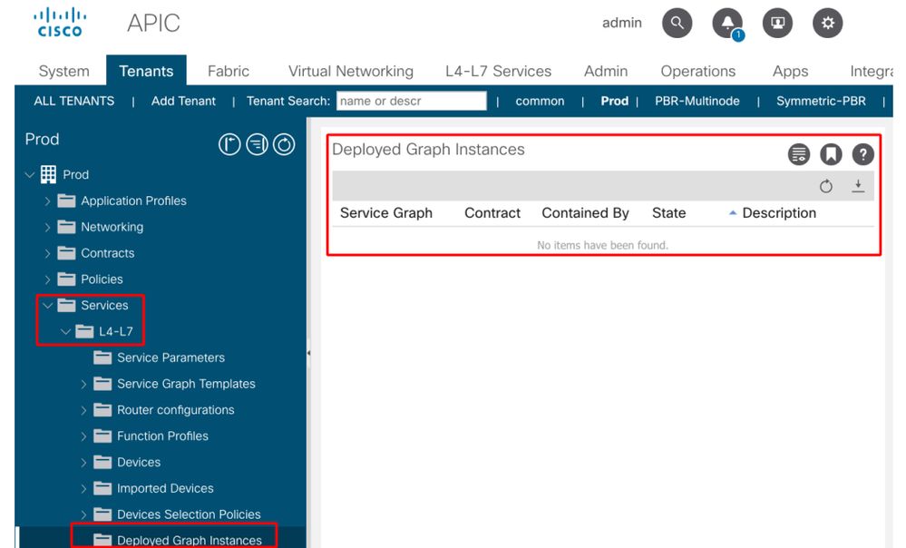Open the Apps tab
Image resolution: width=906 pixels, height=548 pixels.
pos(791,71)
